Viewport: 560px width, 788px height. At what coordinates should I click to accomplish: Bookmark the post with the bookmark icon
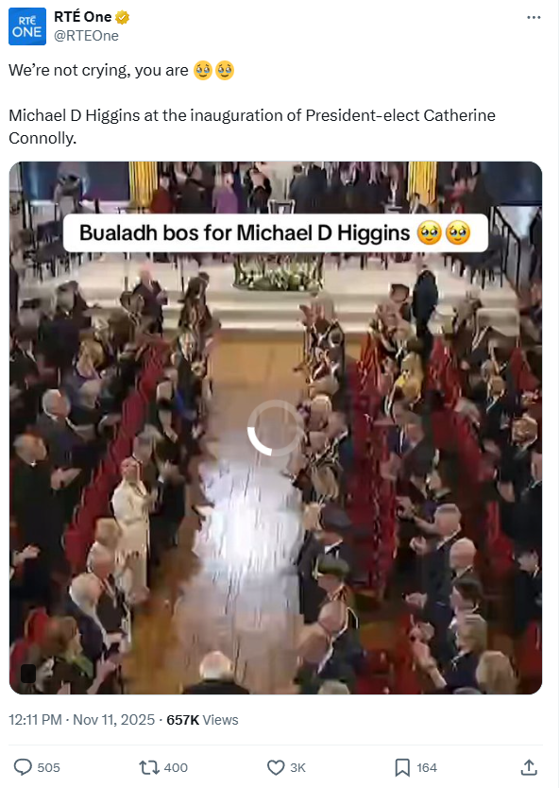402,767
